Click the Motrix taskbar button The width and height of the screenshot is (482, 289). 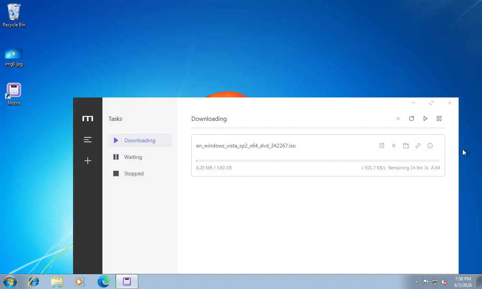[x=127, y=281]
